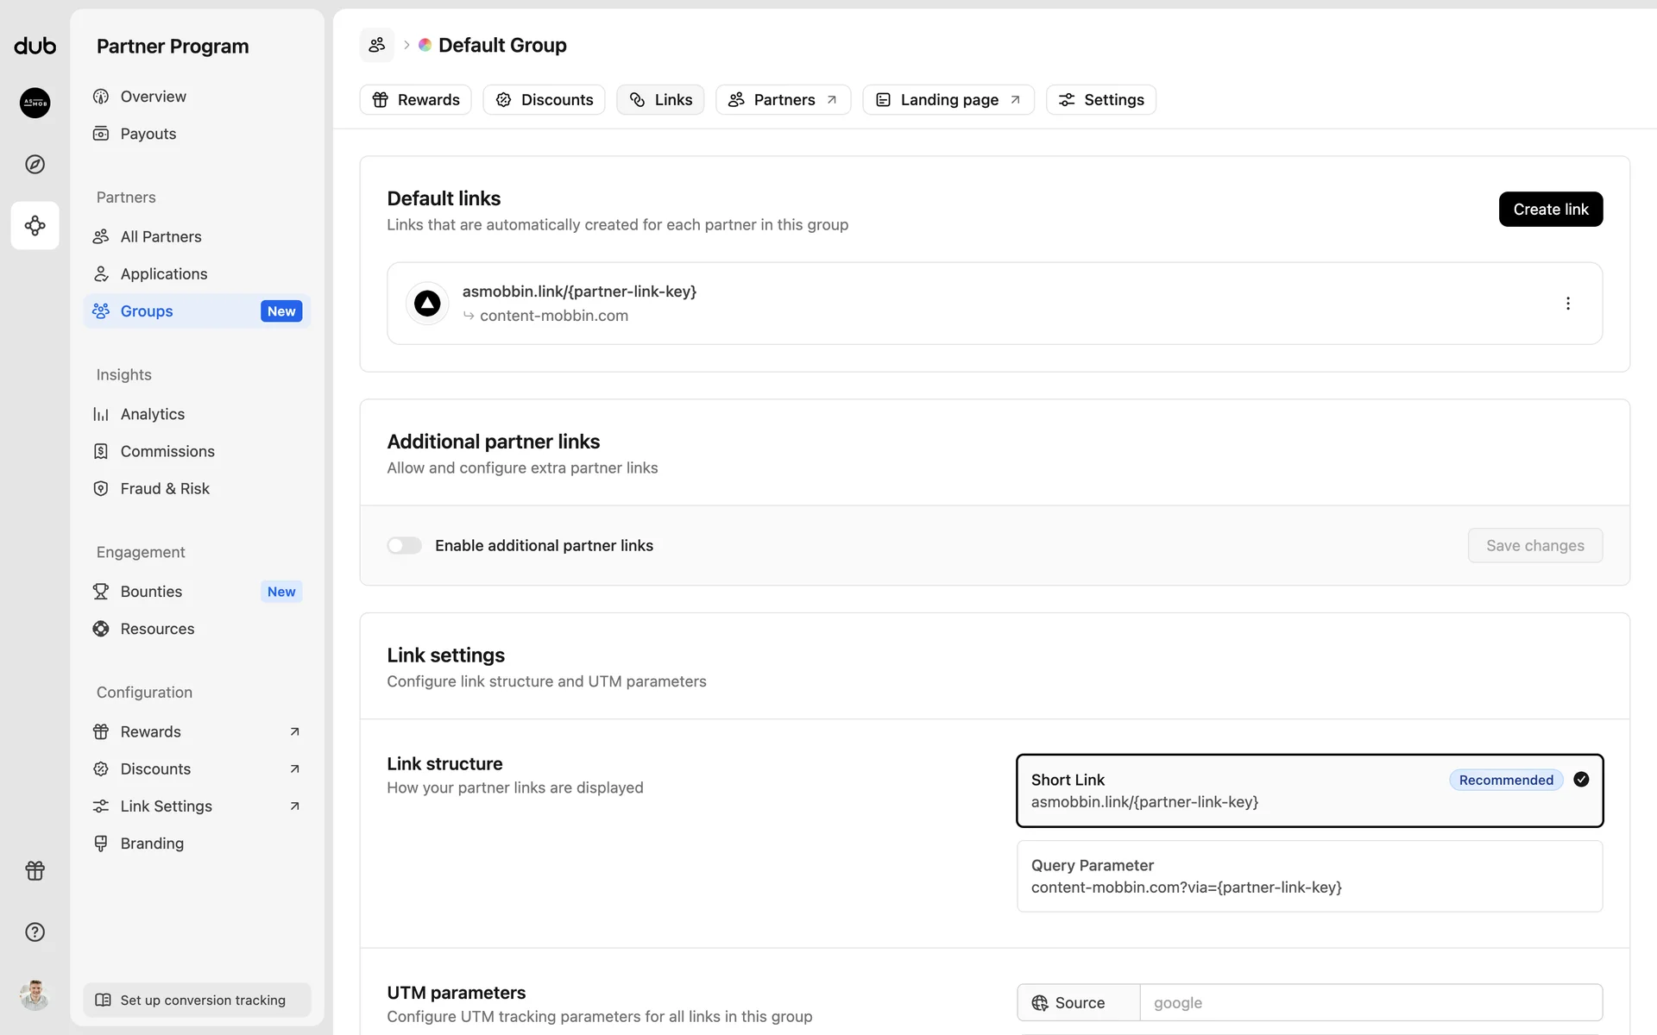Image resolution: width=1657 pixels, height=1035 pixels.
Task: Enable additional partner links toggle
Action: (404, 545)
